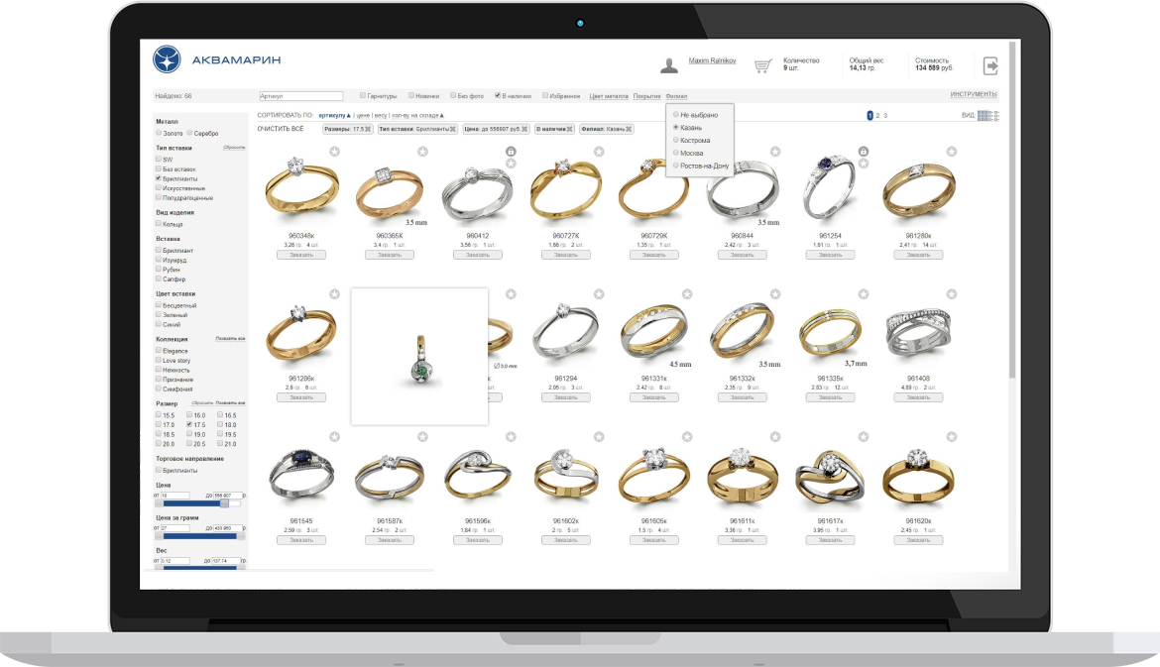The width and height of the screenshot is (1160, 667).
Task: Sort by кол-ву на складе
Action: pos(418,115)
